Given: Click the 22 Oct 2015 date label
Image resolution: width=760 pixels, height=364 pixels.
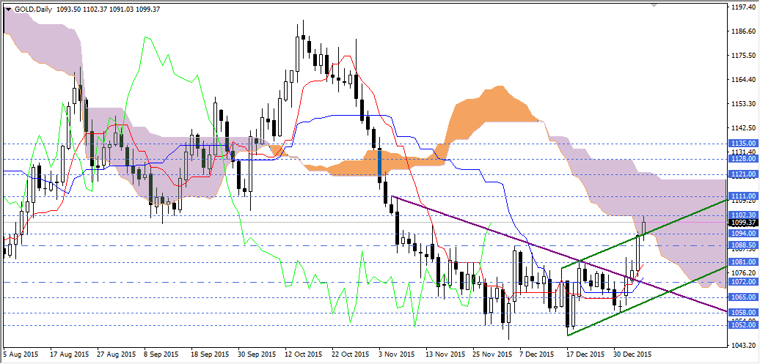Looking at the screenshot, I should tap(351, 354).
